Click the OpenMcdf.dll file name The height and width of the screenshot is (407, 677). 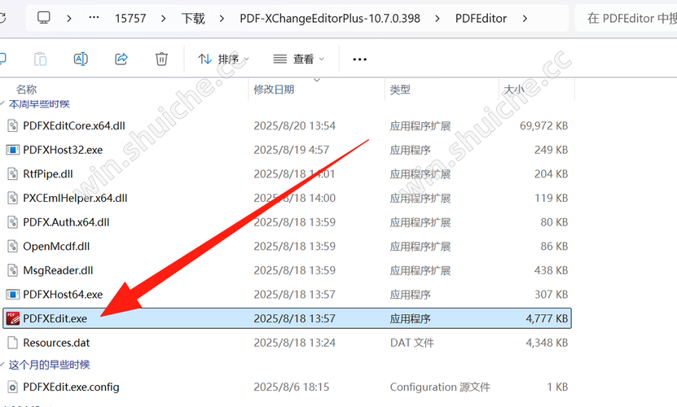click(56, 247)
